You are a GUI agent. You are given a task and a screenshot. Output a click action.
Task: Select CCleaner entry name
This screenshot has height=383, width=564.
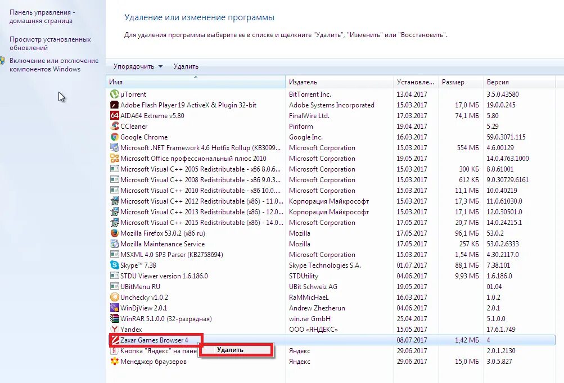click(134, 126)
